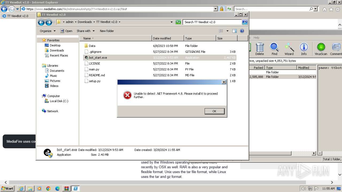Click the green refresh button in Explorer
The width and height of the screenshot is (342, 192).
[178, 22]
